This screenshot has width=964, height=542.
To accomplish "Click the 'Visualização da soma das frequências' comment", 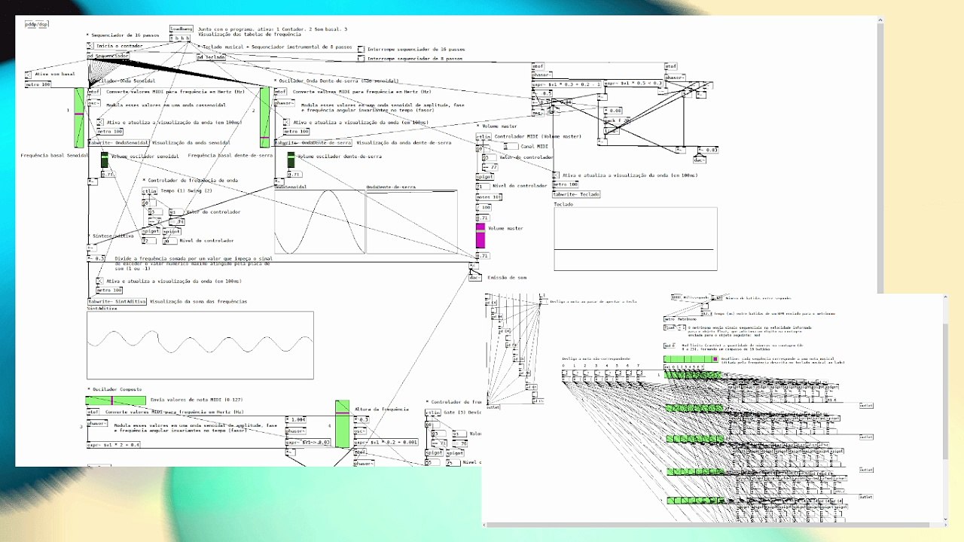I will pos(199,301).
